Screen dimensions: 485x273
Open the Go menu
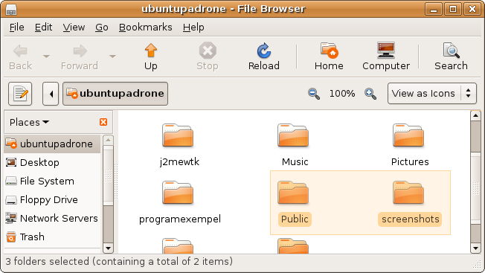point(101,28)
